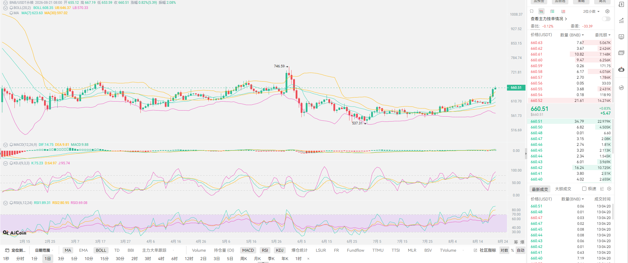Screen dimensions: 628x263
Task: Open the recent trades settings hexagon icon
Action: [609, 189]
